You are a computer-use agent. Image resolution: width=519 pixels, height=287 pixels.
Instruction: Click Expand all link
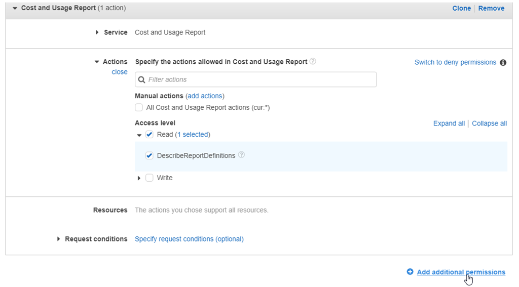449,124
